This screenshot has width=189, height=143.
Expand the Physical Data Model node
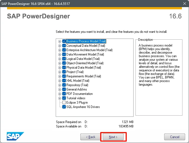click(60, 68)
